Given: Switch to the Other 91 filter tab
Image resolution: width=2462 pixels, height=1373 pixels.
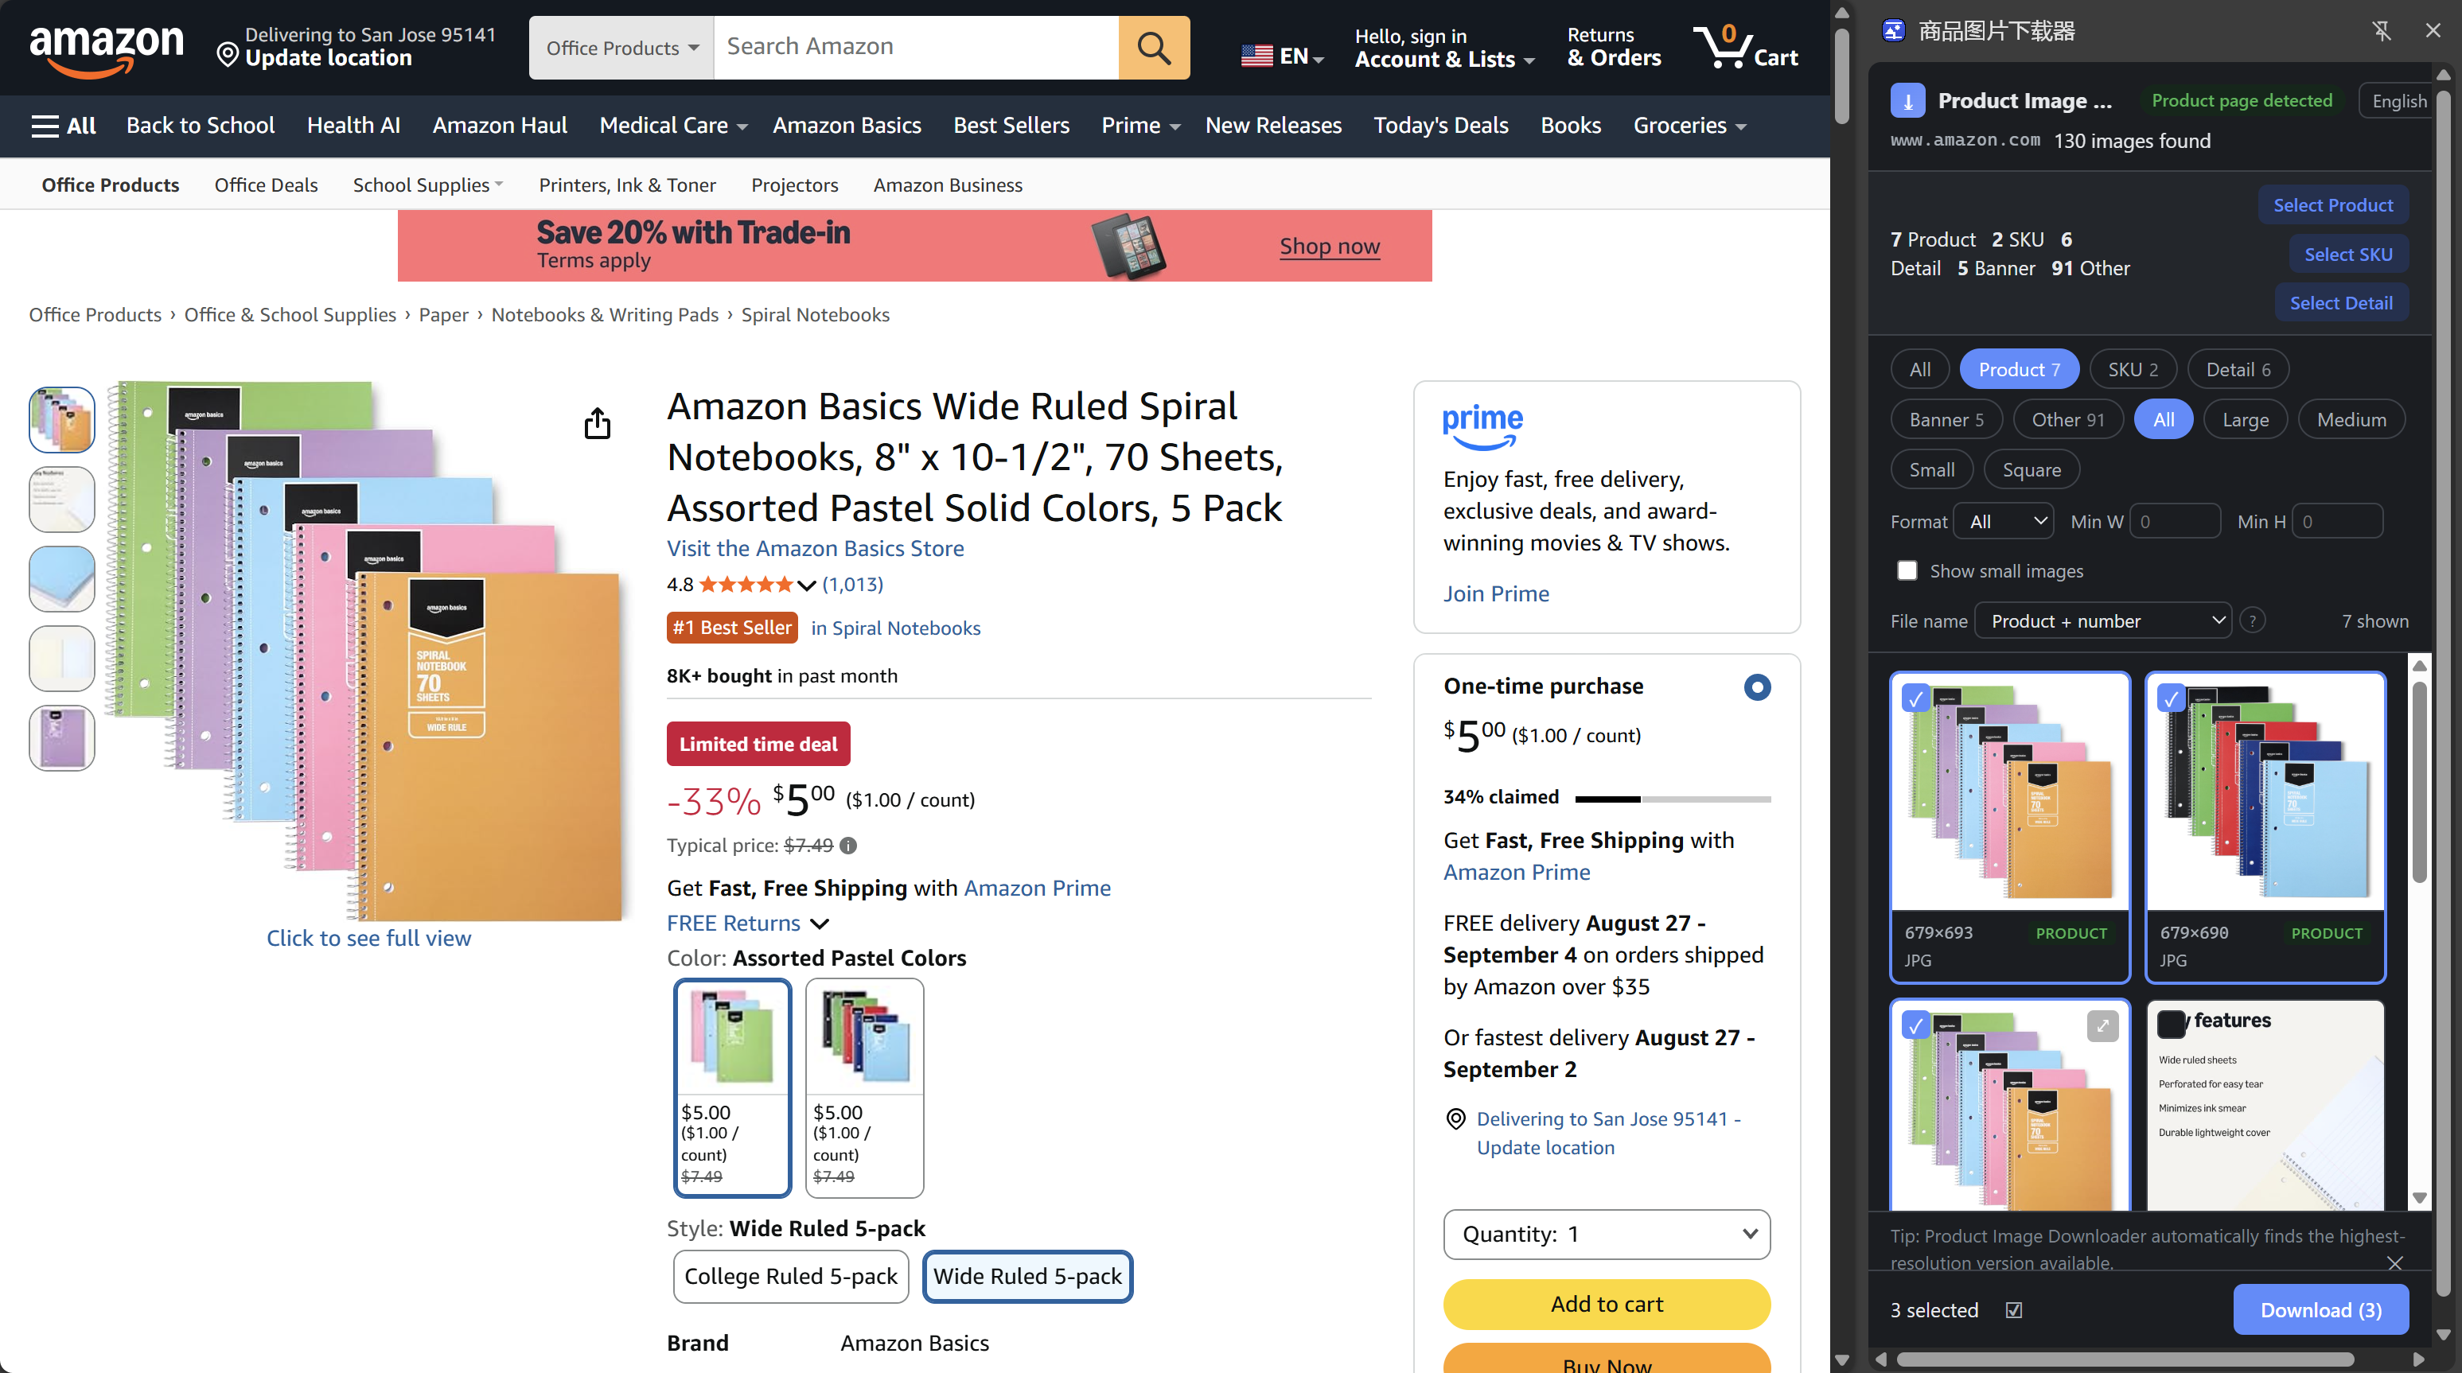Looking at the screenshot, I should click(2067, 419).
